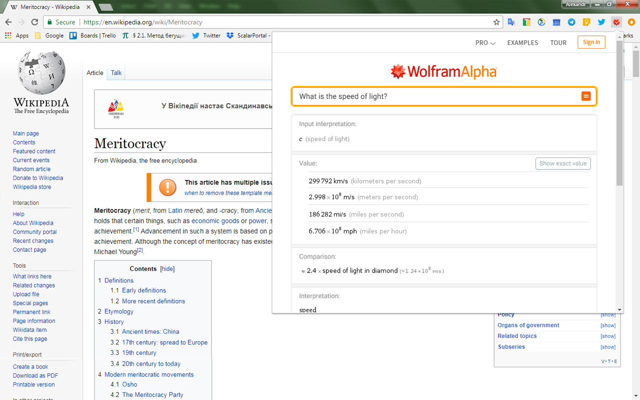Viewport: 640px width, 400px height.
Task: Go to Etymology section in contents
Action: tap(119, 311)
